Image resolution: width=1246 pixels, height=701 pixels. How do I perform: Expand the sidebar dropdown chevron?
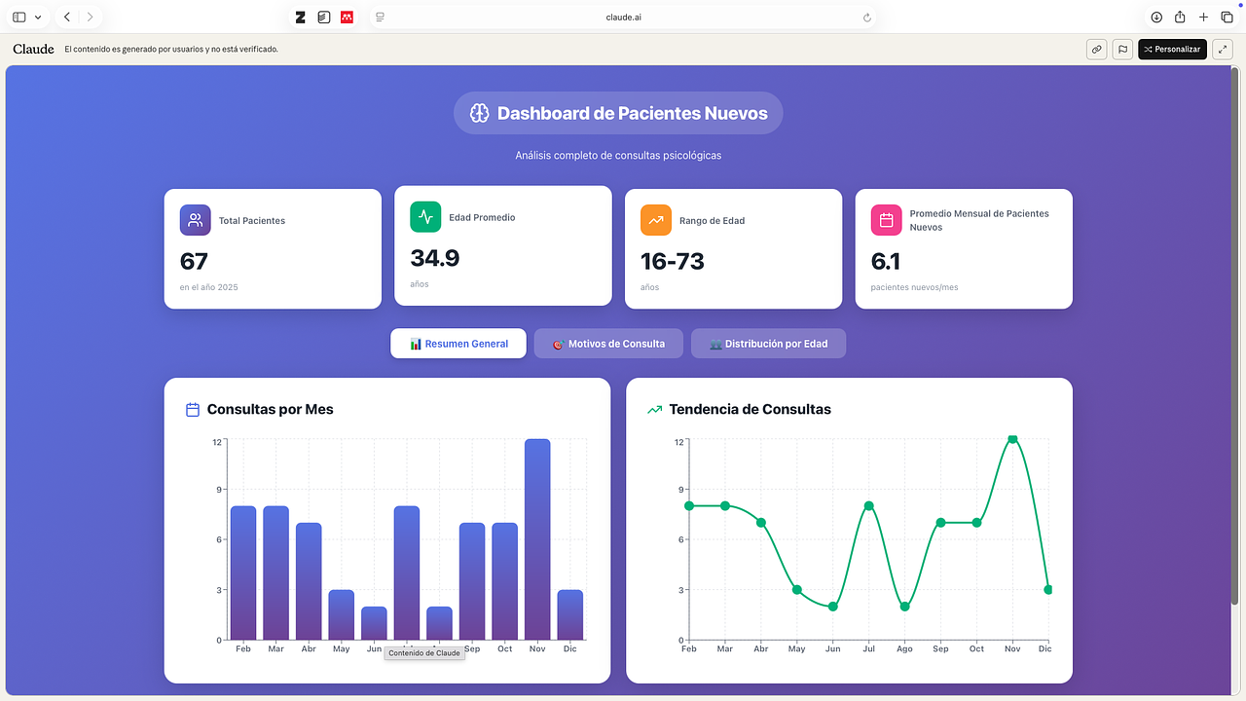(x=38, y=17)
